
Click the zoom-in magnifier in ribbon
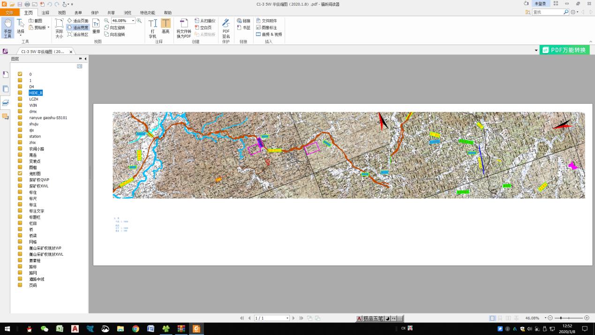click(x=139, y=21)
